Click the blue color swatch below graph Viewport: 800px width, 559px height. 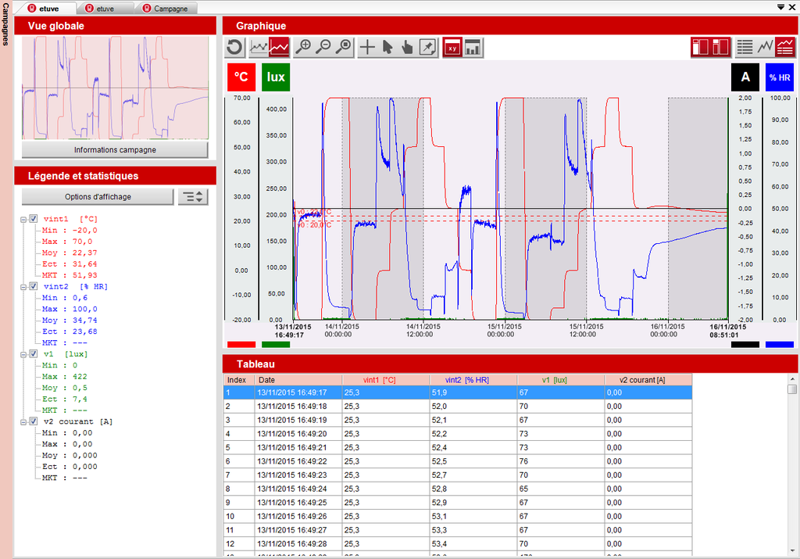pyautogui.click(x=780, y=345)
